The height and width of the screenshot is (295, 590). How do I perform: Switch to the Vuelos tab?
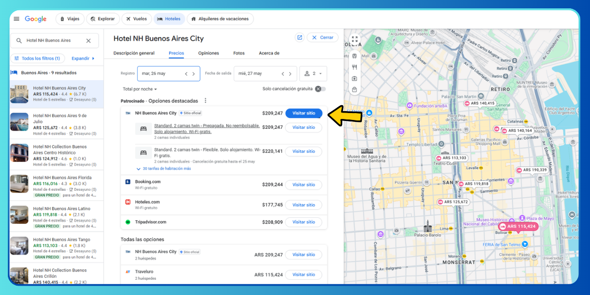(x=137, y=19)
